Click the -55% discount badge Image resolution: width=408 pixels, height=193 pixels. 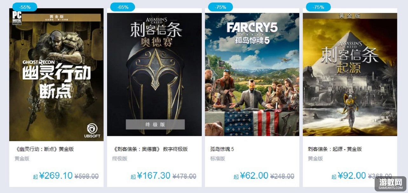coord(25,7)
